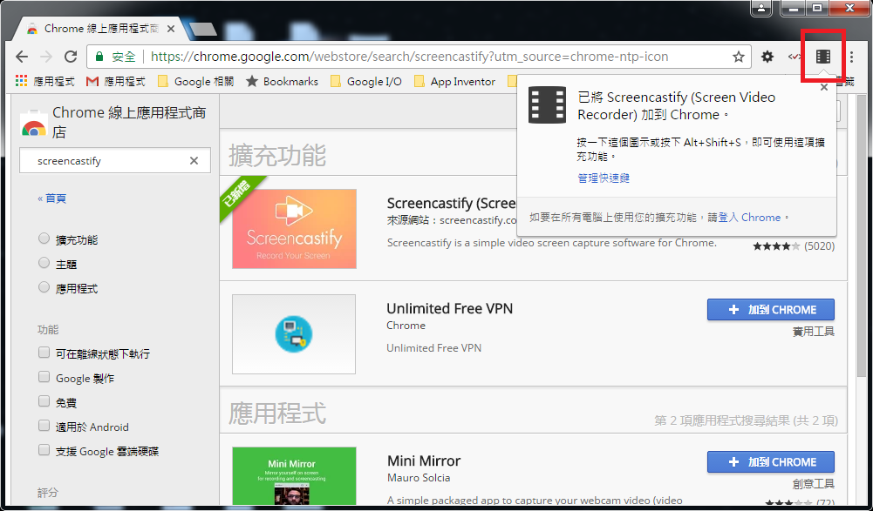The height and width of the screenshot is (511, 873).
Task: Check 可在離線狀態下執行 filter
Action: 44,352
